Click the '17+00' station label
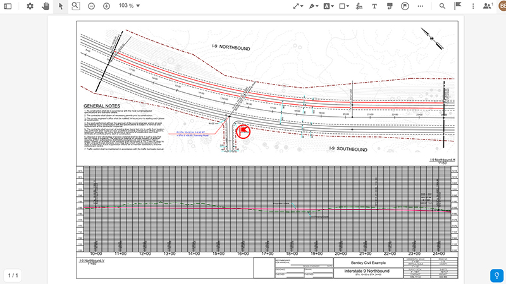506x284 pixels. tap(268, 254)
